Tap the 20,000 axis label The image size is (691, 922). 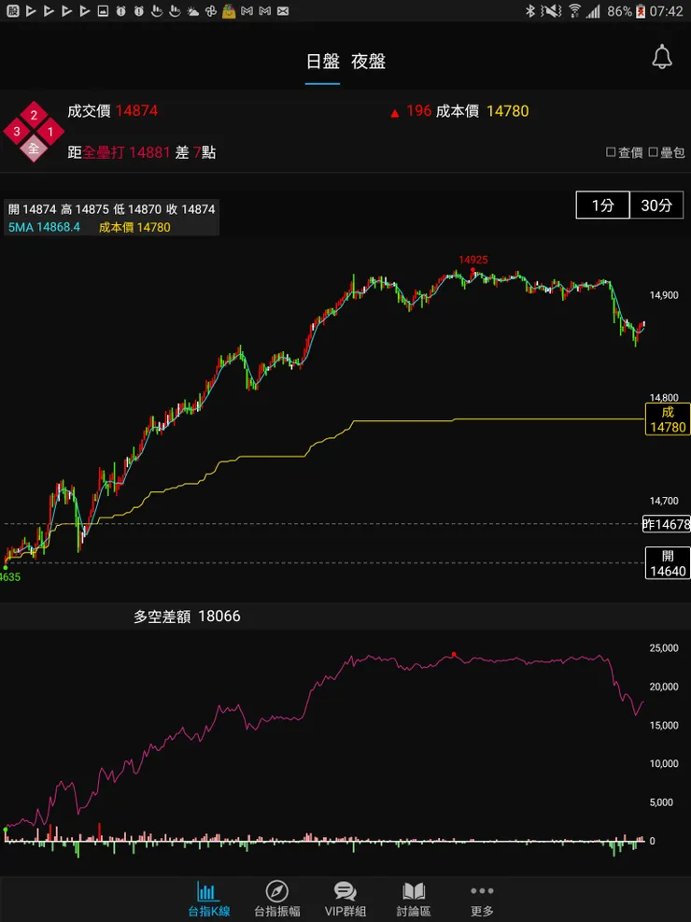pyautogui.click(x=662, y=687)
